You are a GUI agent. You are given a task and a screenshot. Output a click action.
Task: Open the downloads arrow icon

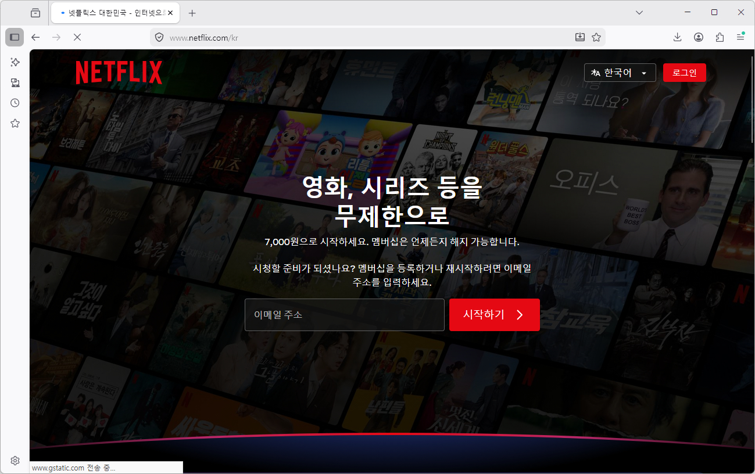pos(677,37)
